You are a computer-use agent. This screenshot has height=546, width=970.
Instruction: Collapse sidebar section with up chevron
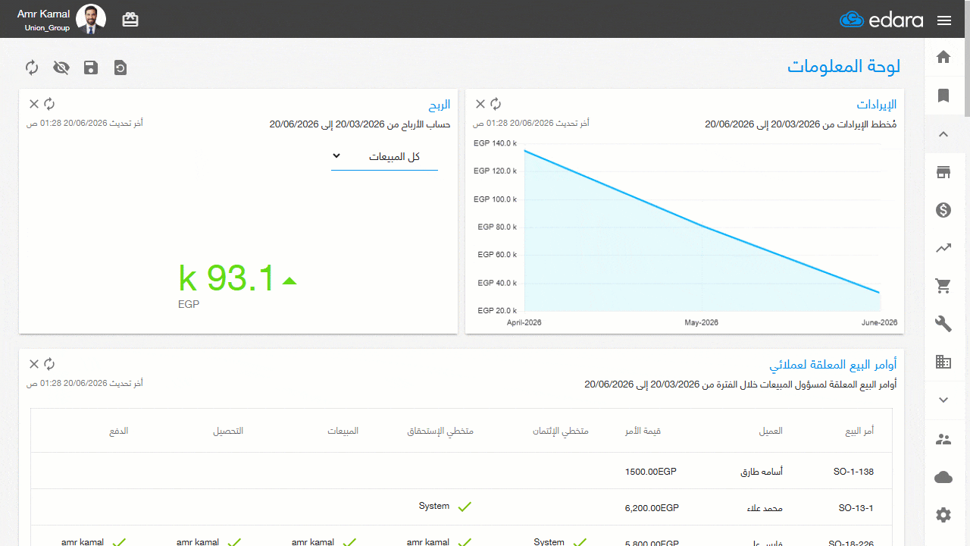(943, 134)
